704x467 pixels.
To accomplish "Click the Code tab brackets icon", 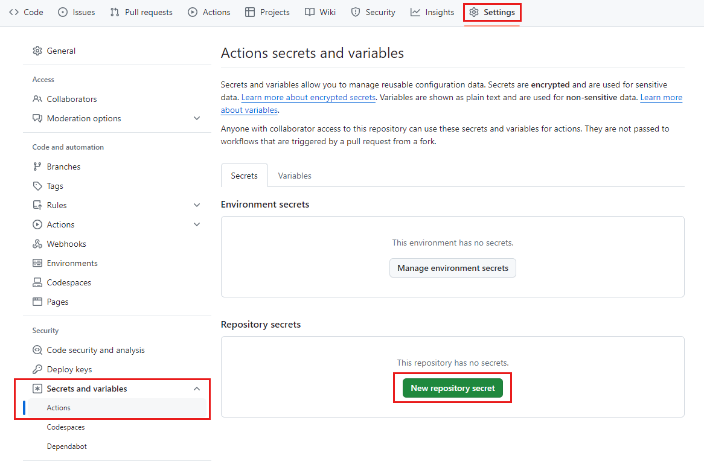I will [14, 12].
